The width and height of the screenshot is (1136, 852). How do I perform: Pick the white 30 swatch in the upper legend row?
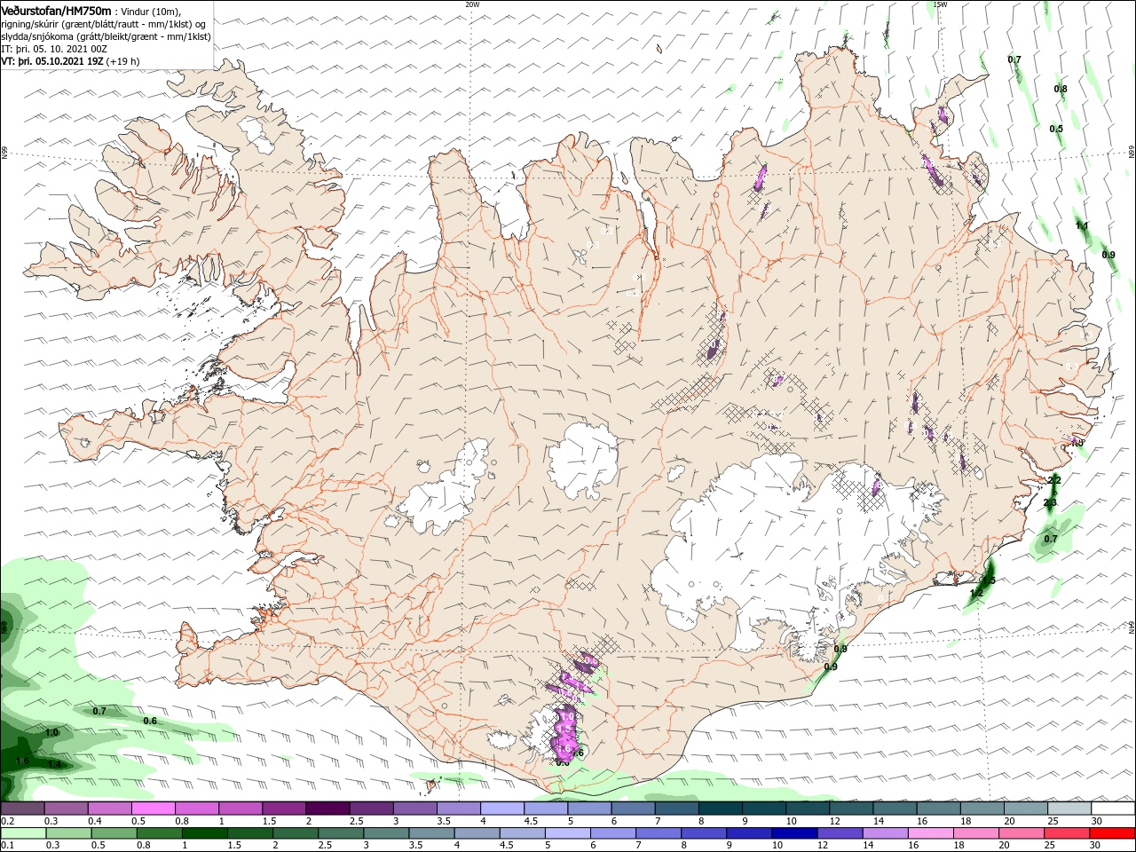[1113, 809]
